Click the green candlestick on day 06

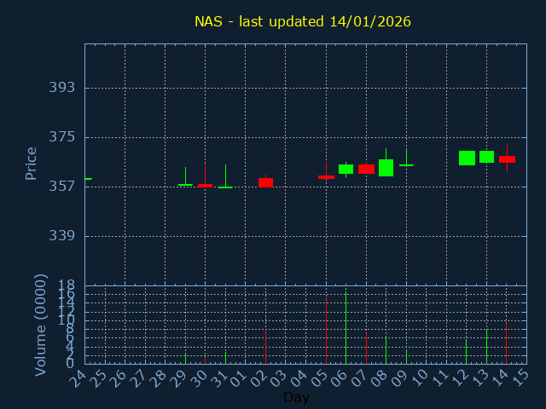click(346, 169)
